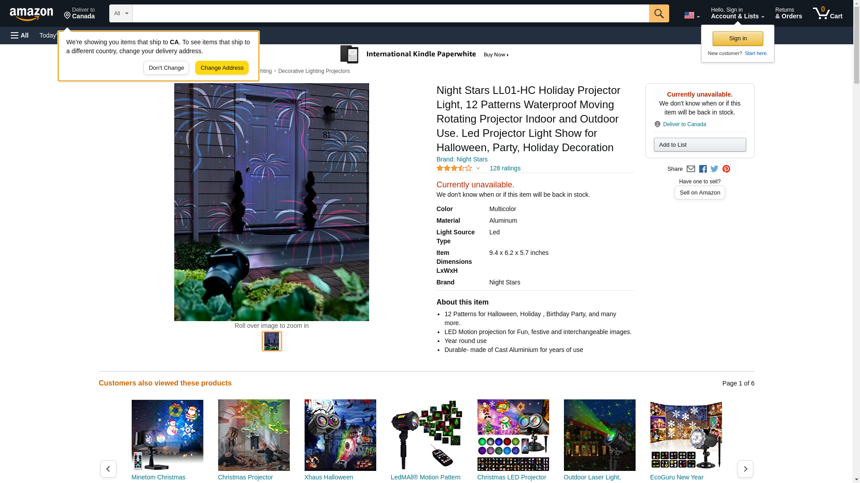Expand the search category All dropdown
Screen dimensions: 860x483
click(x=121, y=13)
